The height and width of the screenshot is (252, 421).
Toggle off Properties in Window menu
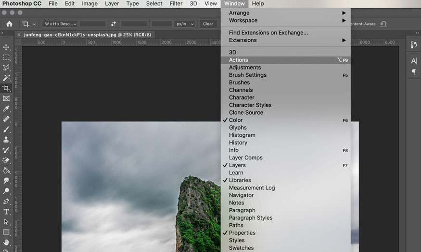(242, 233)
